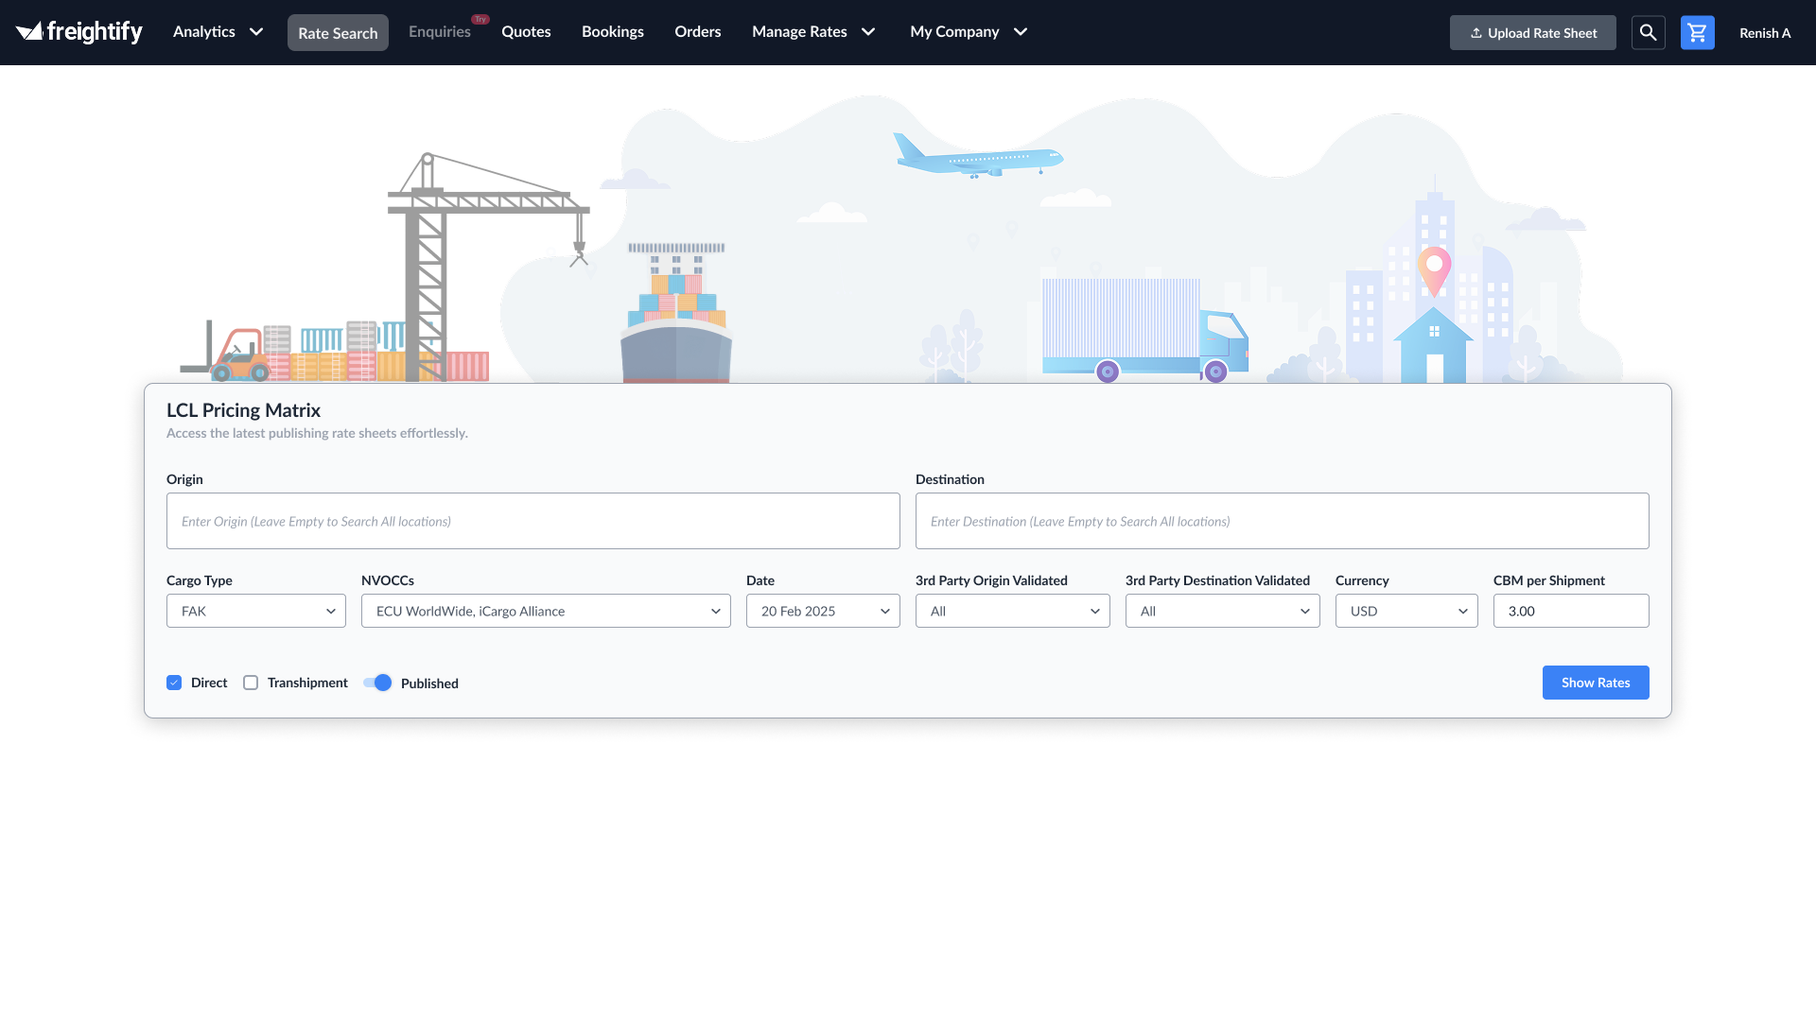
Task: Enable the Transhipment checkbox
Action: click(250, 682)
